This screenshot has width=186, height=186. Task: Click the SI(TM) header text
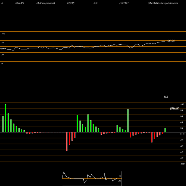71,3
